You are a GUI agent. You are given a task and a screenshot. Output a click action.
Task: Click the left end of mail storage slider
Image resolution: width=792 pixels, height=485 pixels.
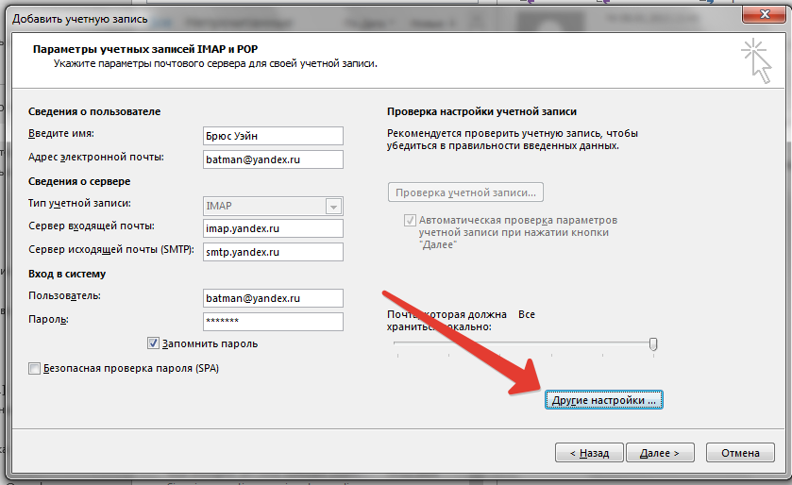click(x=396, y=346)
